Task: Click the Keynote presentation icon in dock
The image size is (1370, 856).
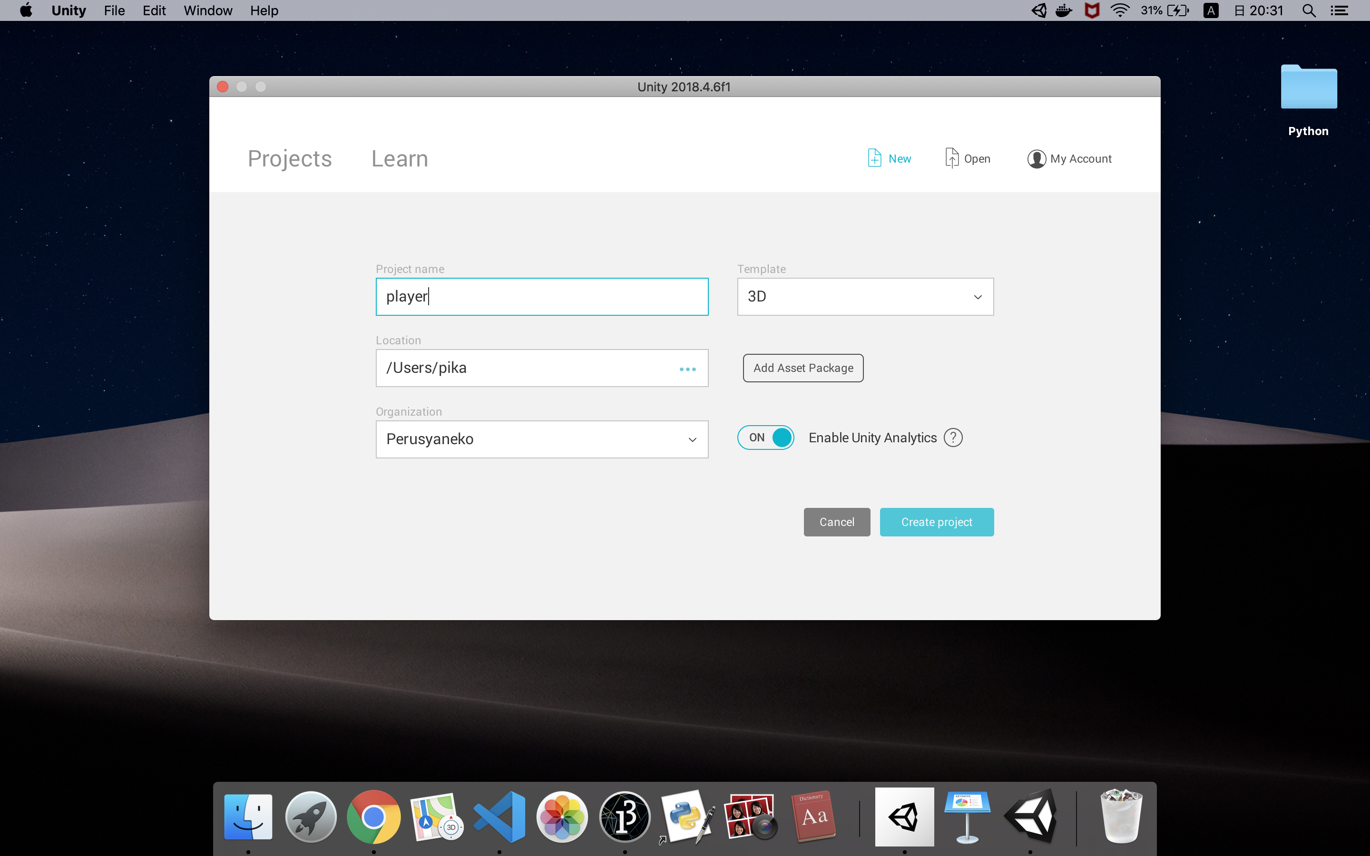Action: point(967,816)
